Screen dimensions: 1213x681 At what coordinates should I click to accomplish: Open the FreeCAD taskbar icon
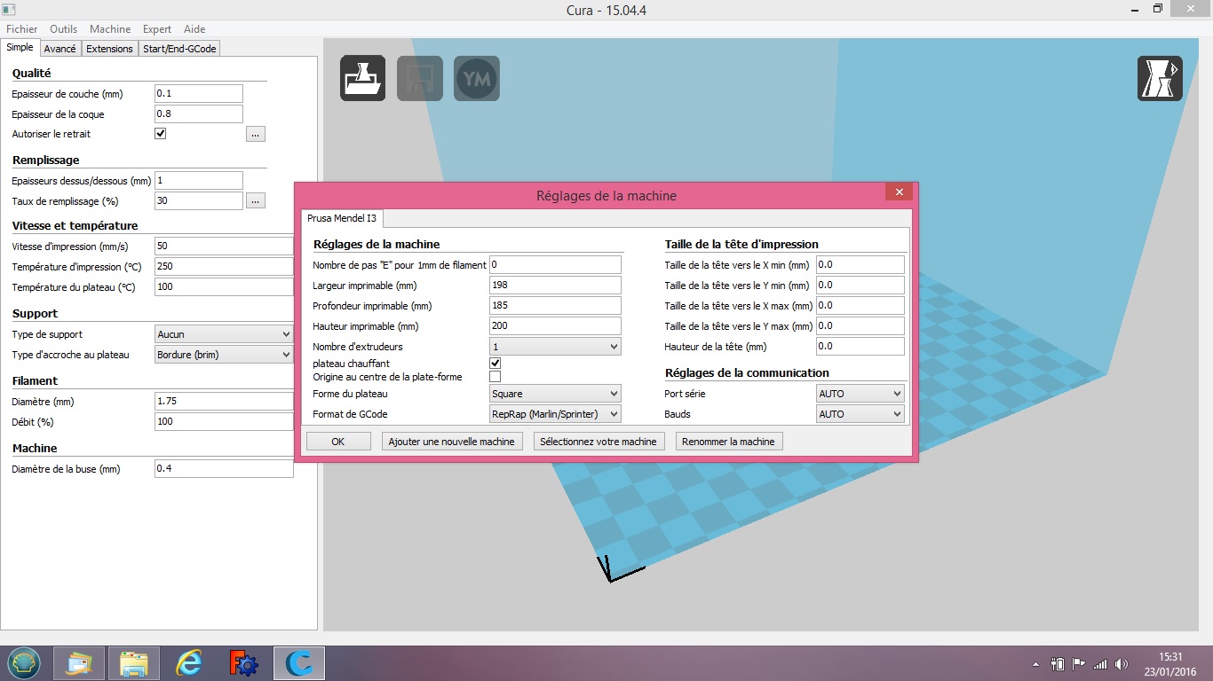coord(243,662)
